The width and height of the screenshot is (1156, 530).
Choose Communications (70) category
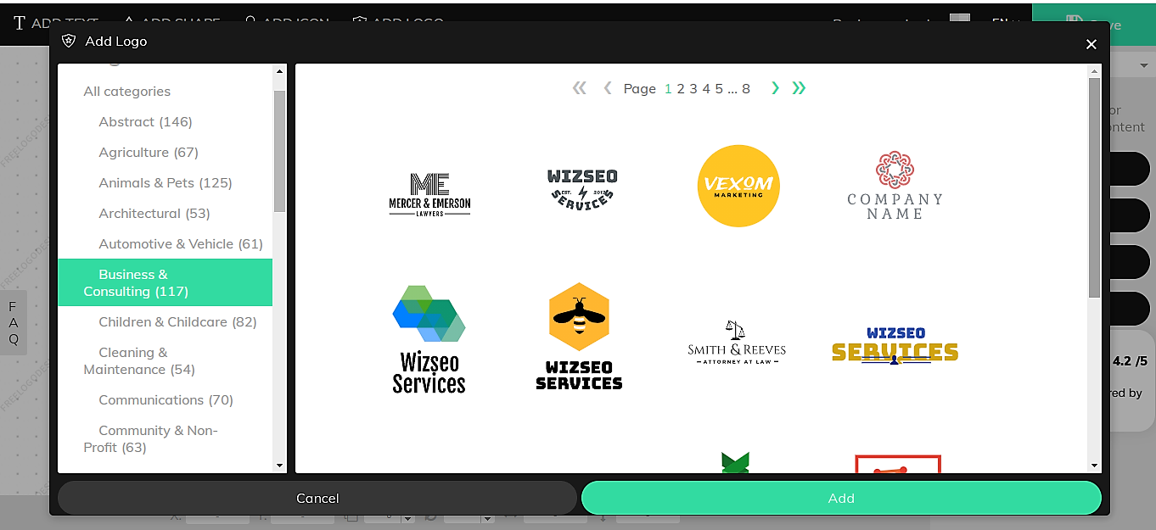(165, 400)
